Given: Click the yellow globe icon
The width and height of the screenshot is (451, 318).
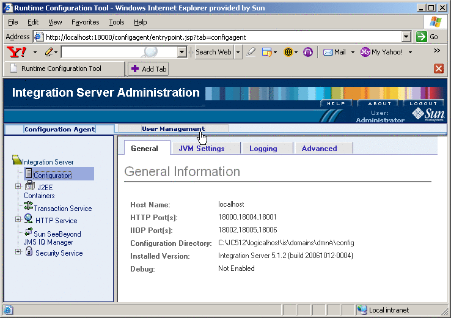Looking at the screenshot, I should (x=288, y=52).
